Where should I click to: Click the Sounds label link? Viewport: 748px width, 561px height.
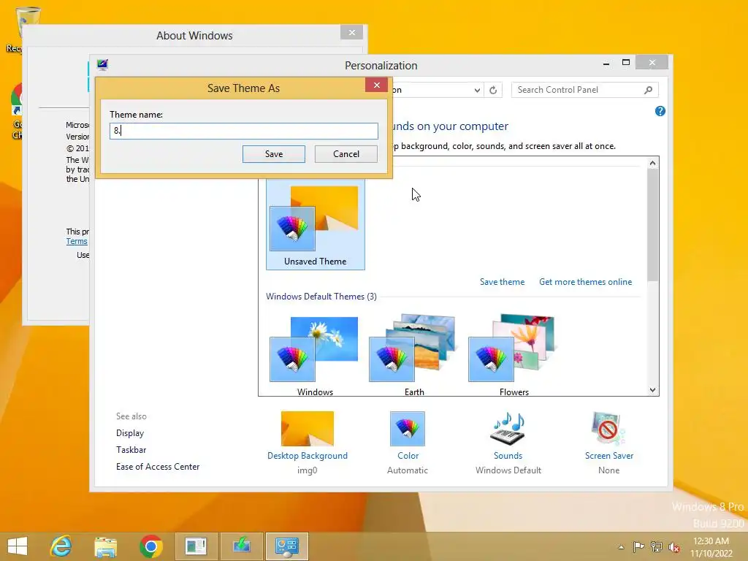click(508, 456)
